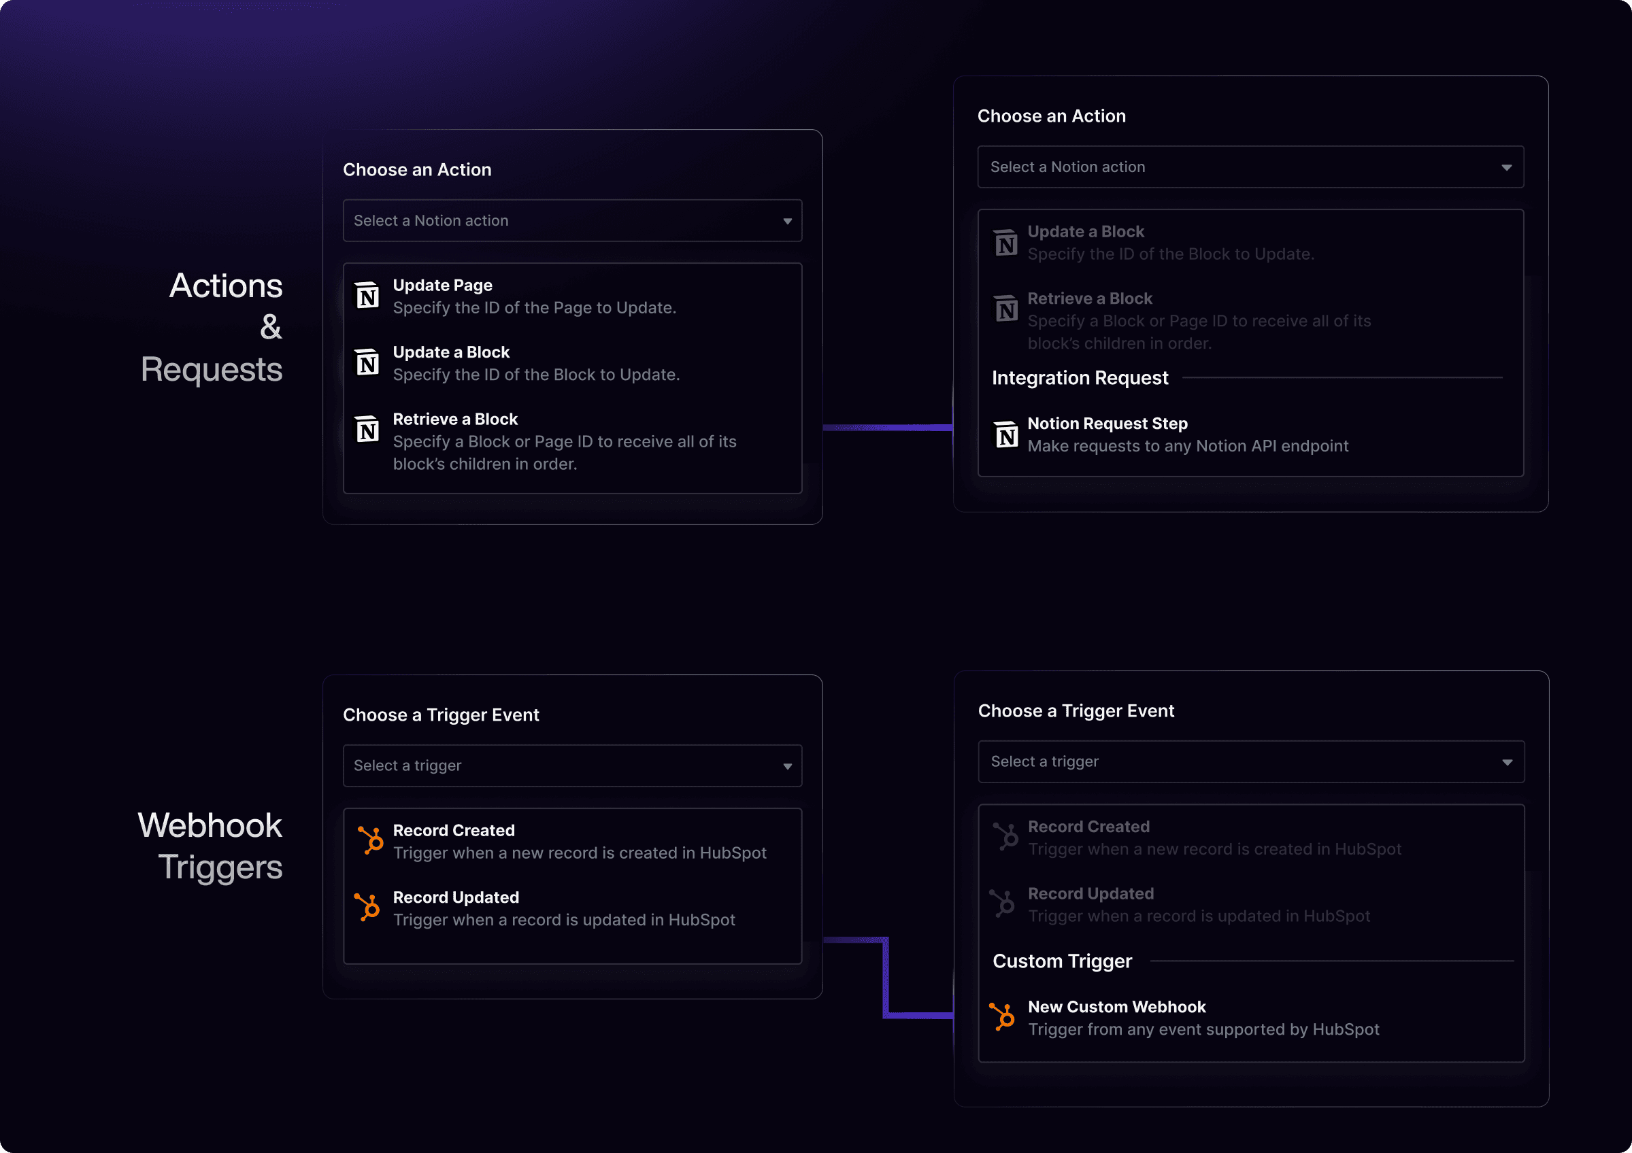The width and height of the screenshot is (1632, 1153).
Task: Click Notion icon beside Retrieve a Block, left panel
Action: coord(367,429)
